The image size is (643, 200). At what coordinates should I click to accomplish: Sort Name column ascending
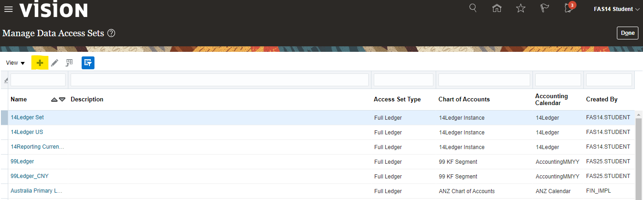54,100
